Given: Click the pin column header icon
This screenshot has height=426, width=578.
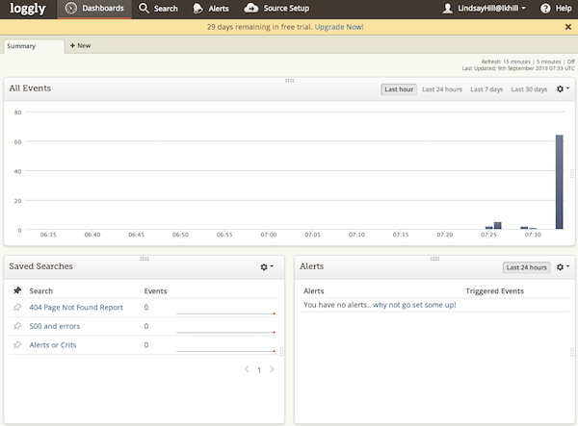Looking at the screenshot, I should point(17,290).
